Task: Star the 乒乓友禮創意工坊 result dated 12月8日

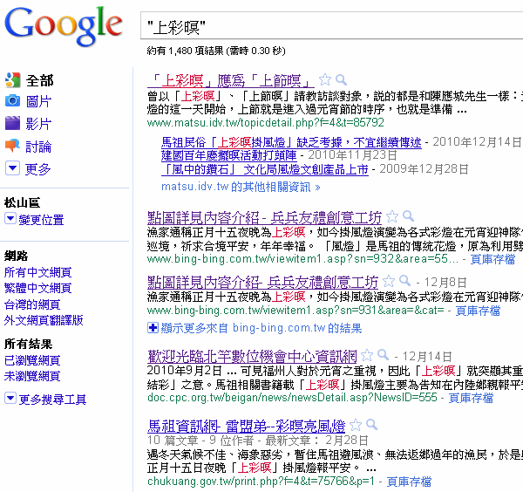Action: (x=389, y=282)
